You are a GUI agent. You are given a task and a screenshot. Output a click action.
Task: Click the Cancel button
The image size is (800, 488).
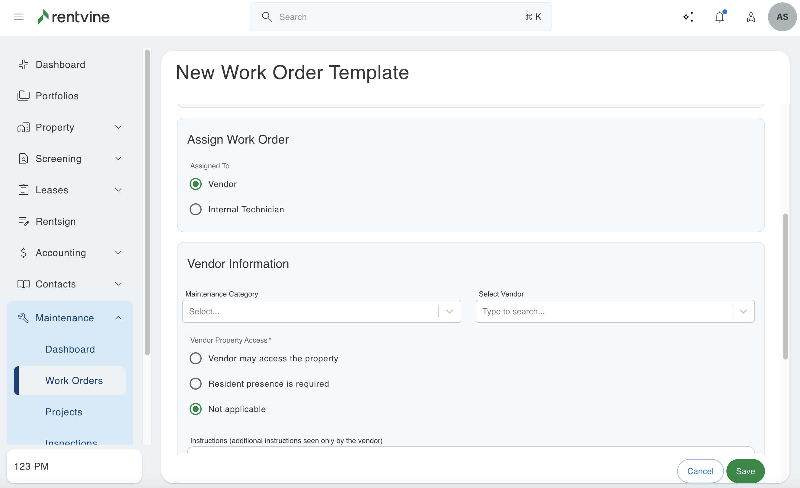[700, 471]
